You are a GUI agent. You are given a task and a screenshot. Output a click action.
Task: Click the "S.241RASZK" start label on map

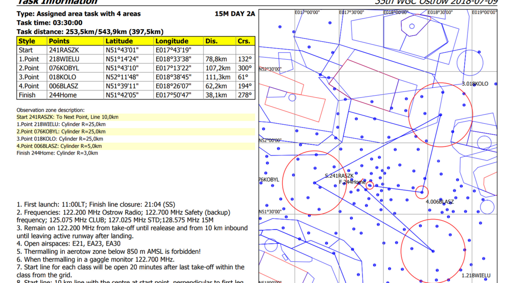[339, 176]
